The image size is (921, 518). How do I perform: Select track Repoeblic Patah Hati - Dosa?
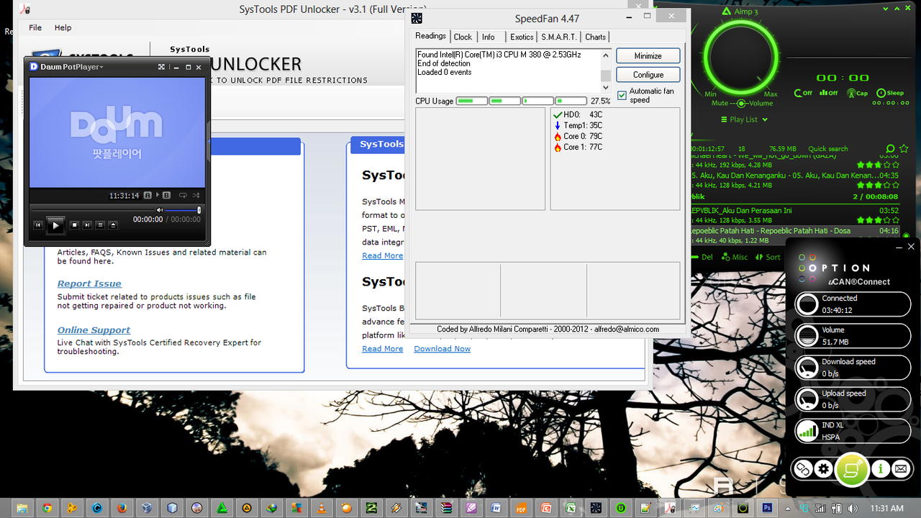[794, 235]
